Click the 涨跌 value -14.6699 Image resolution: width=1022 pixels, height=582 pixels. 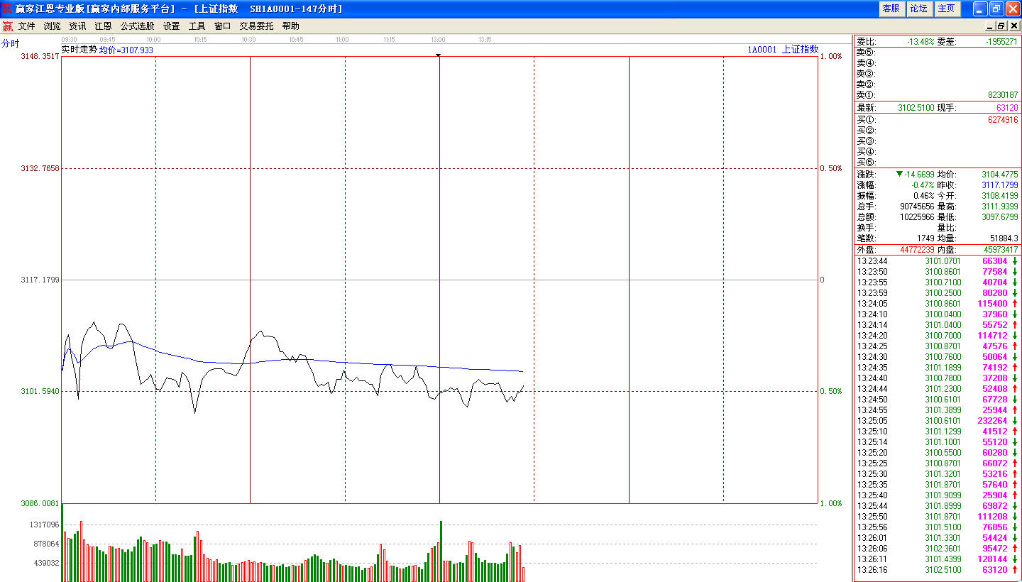tap(920, 174)
